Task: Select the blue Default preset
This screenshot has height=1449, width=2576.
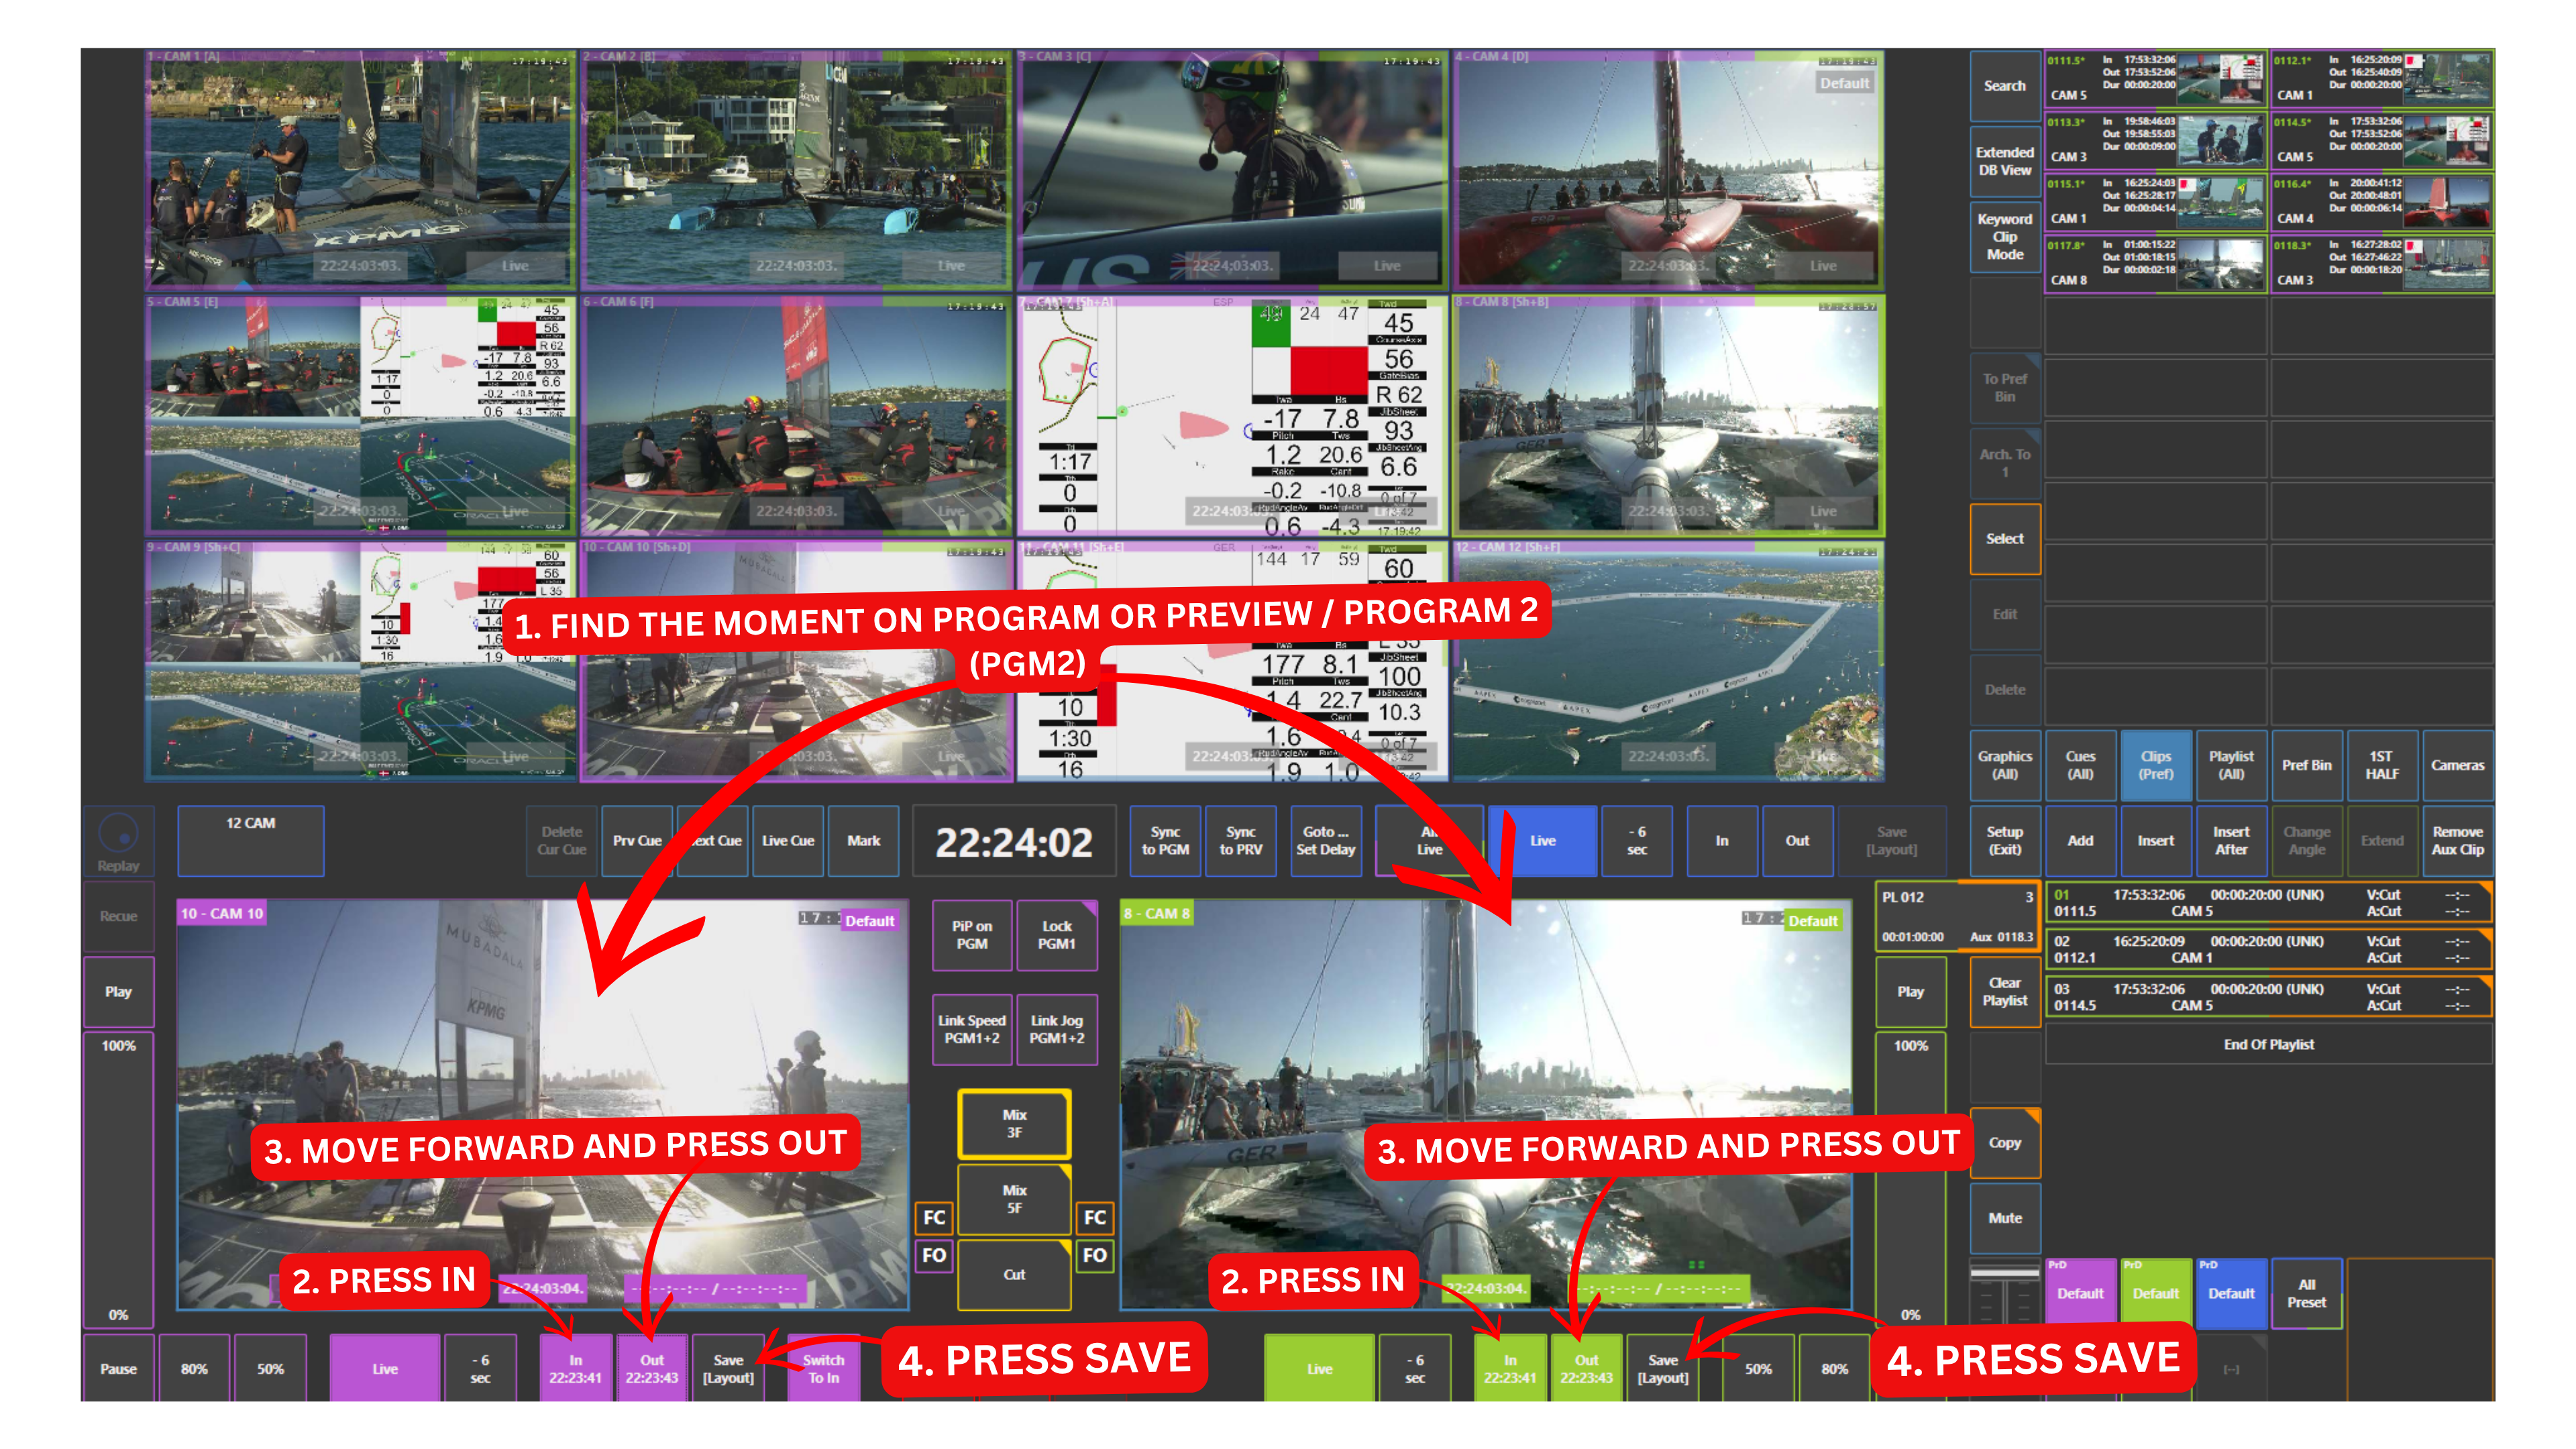Action: click(x=2231, y=1293)
